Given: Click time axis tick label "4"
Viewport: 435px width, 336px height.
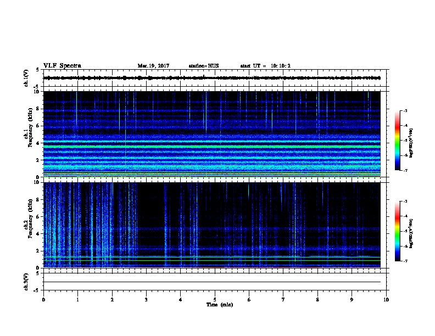Looking at the screenshot, I should [x=181, y=300].
